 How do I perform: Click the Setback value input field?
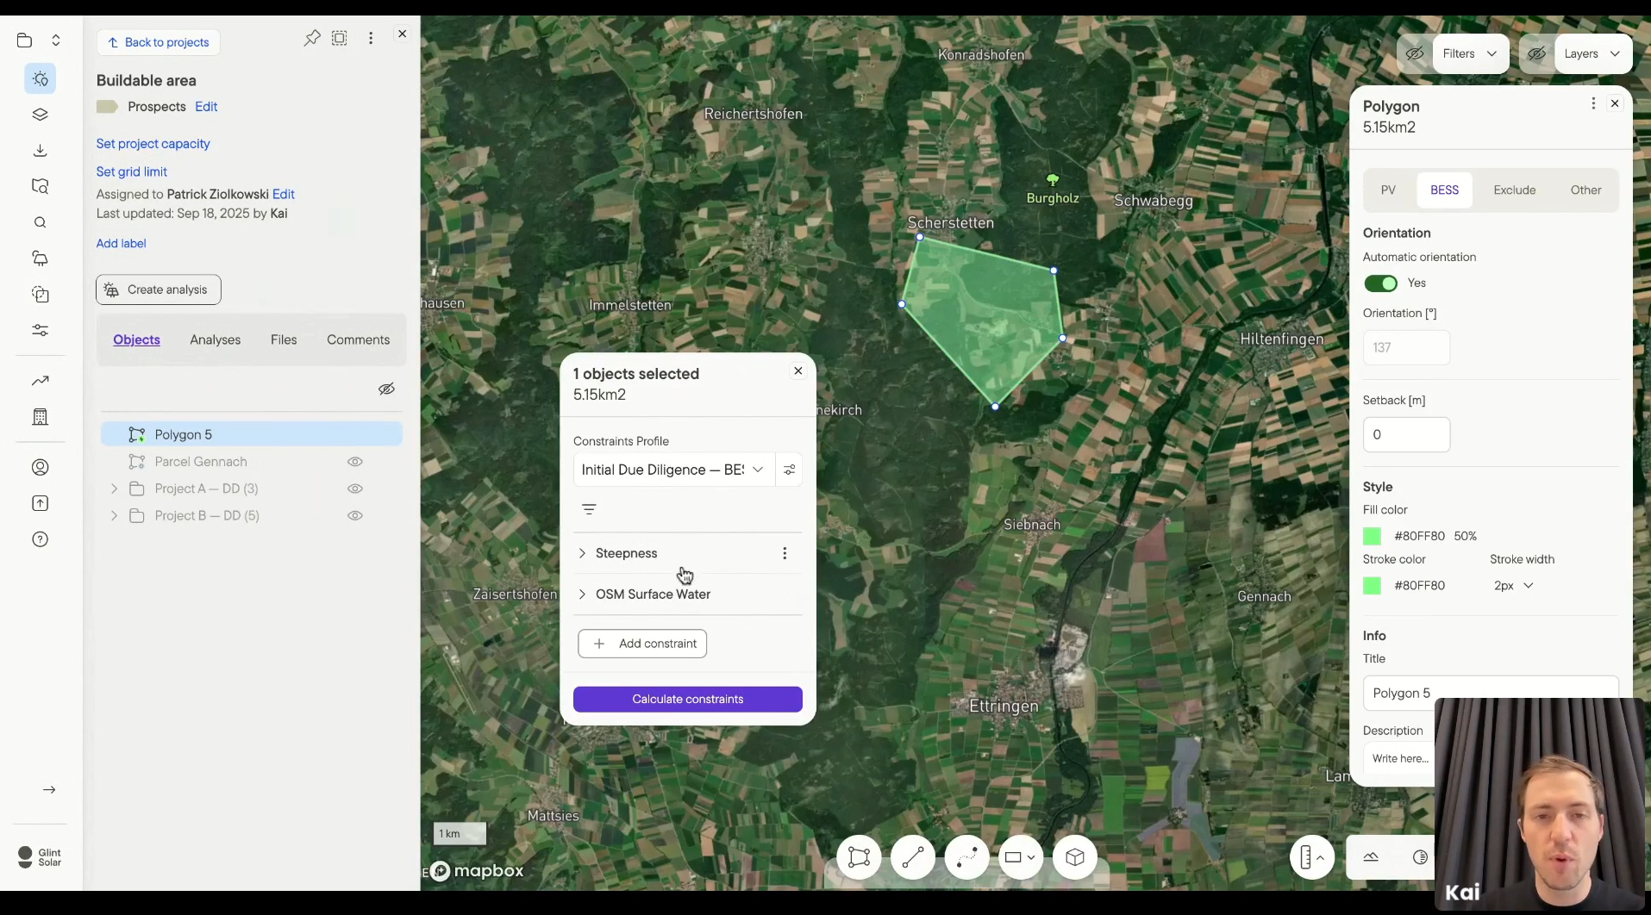[x=1406, y=435]
